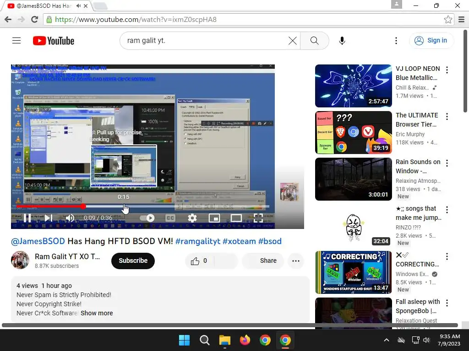Open the #ramgalityt hashtag
The image size is (469, 351).
click(198, 241)
